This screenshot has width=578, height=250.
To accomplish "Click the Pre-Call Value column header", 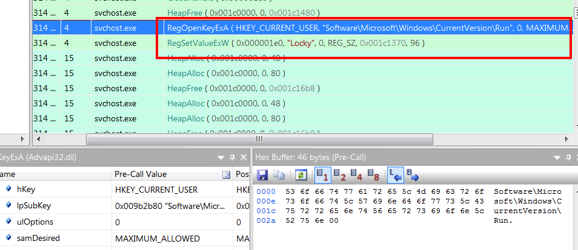I will [x=164, y=175].
